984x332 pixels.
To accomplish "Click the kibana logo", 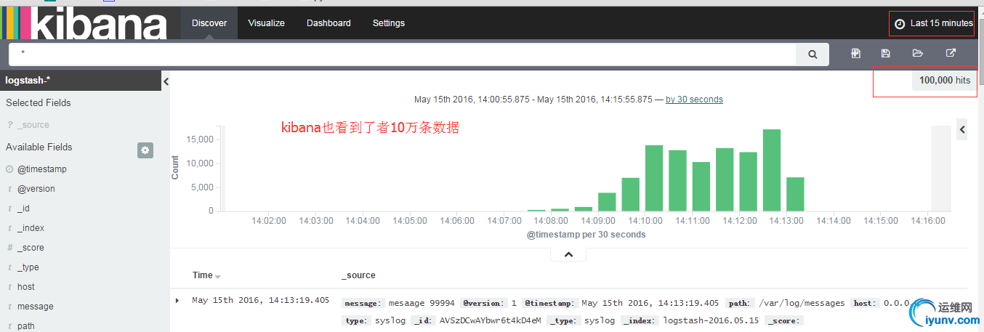I will point(84,23).
